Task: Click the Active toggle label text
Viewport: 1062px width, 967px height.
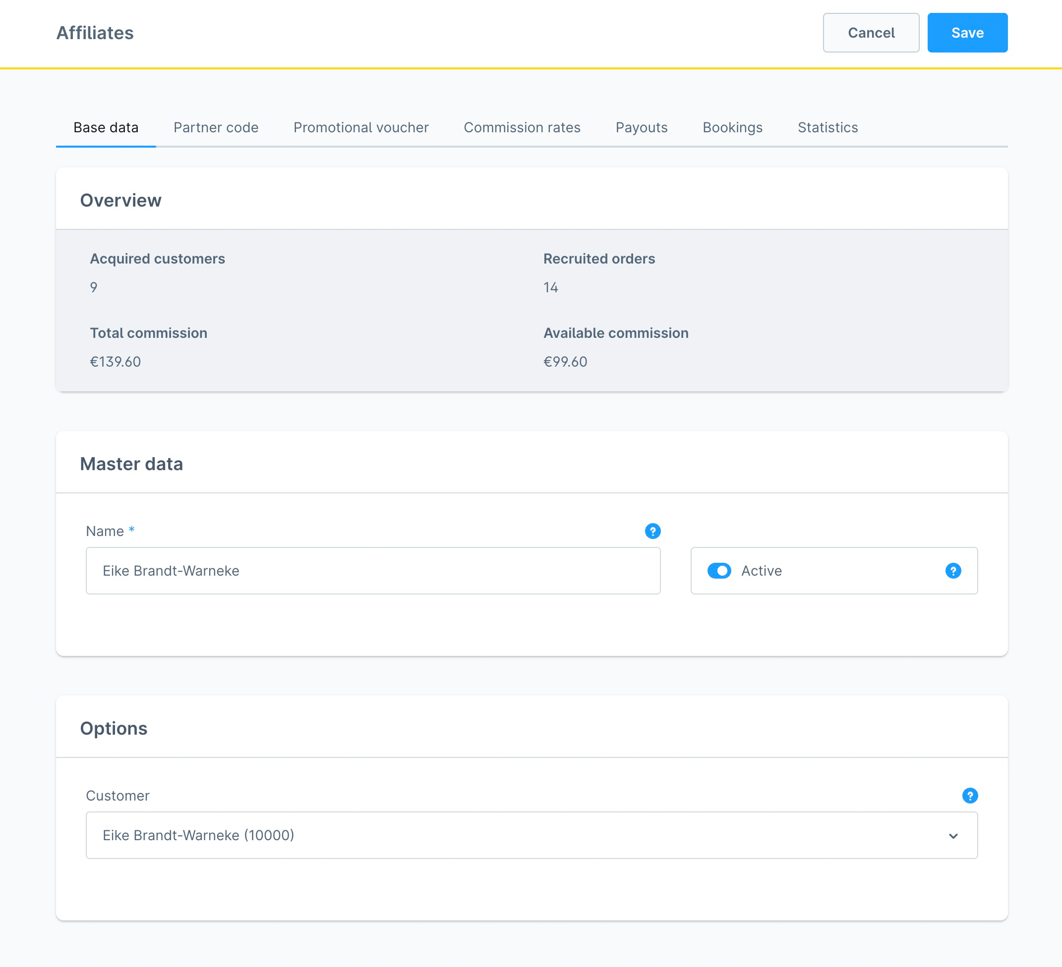Action: [761, 571]
